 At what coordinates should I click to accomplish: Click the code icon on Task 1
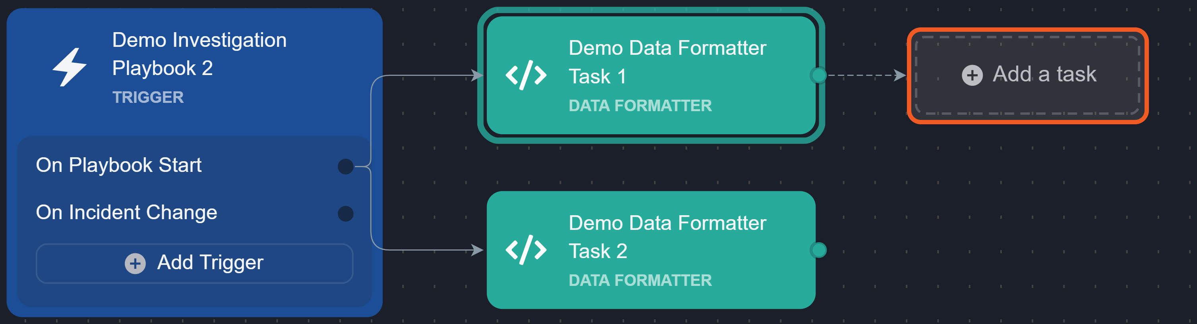(x=525, y=75)
